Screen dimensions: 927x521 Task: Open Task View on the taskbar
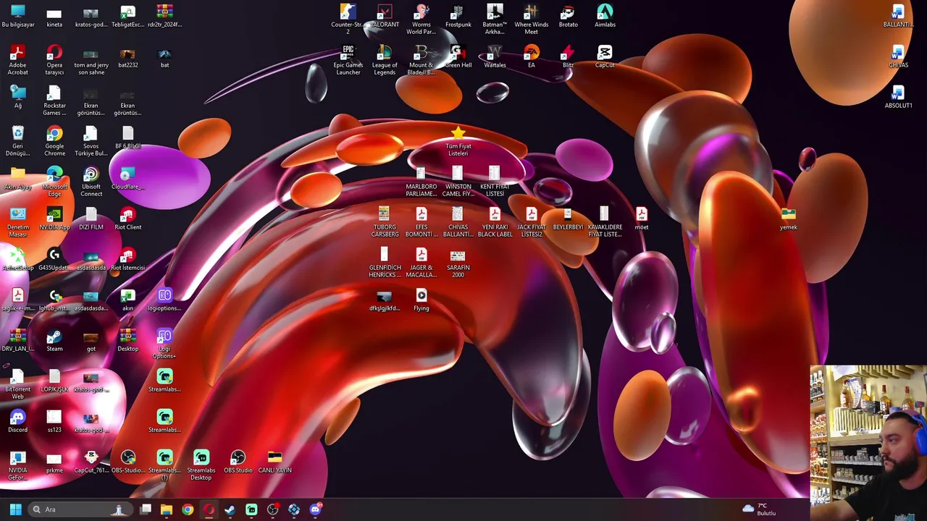click(146, 509)
